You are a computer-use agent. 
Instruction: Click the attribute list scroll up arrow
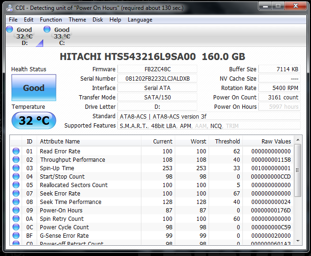[x=298, y=140]
